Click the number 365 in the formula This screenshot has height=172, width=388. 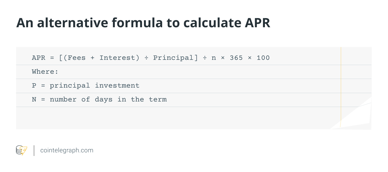pos(236,58)
